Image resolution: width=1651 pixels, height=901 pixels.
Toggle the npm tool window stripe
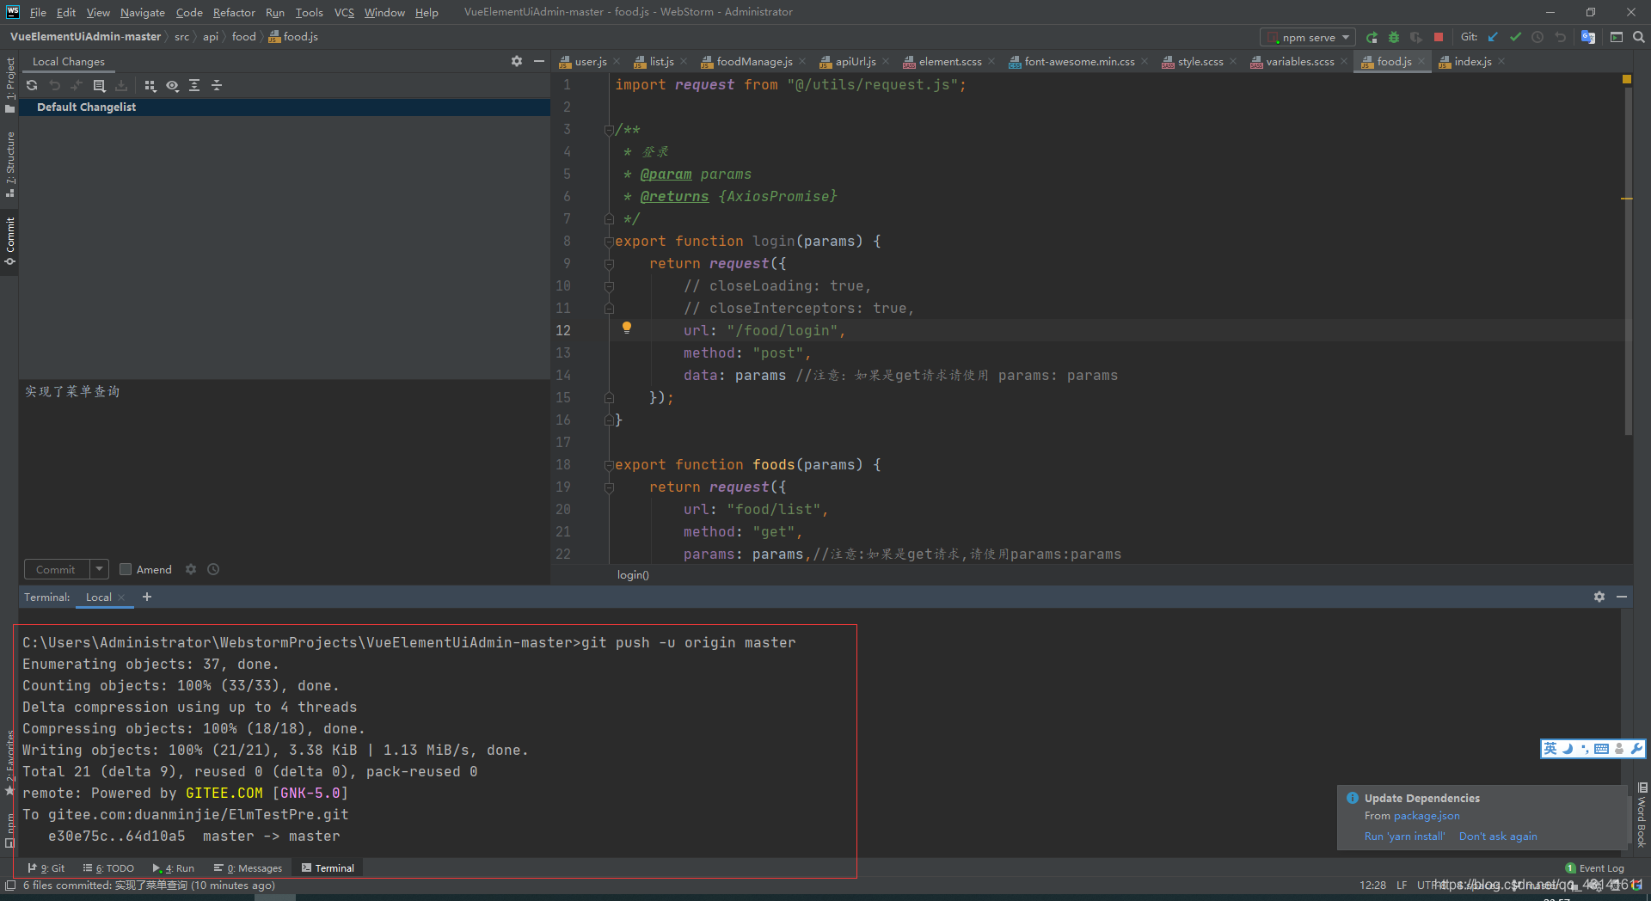click(x=9, y=830)
